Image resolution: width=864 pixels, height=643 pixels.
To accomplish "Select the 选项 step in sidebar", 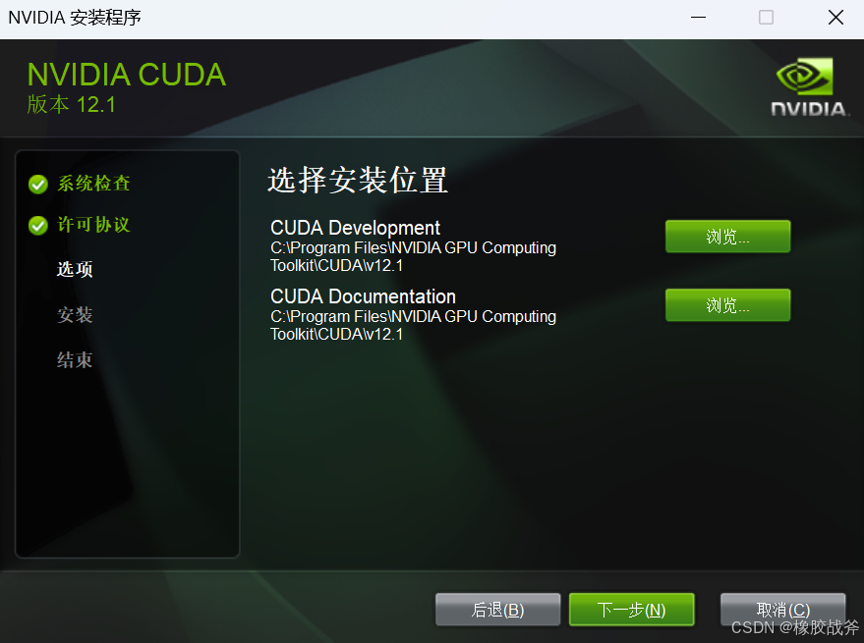I will [x=75, y=269].
